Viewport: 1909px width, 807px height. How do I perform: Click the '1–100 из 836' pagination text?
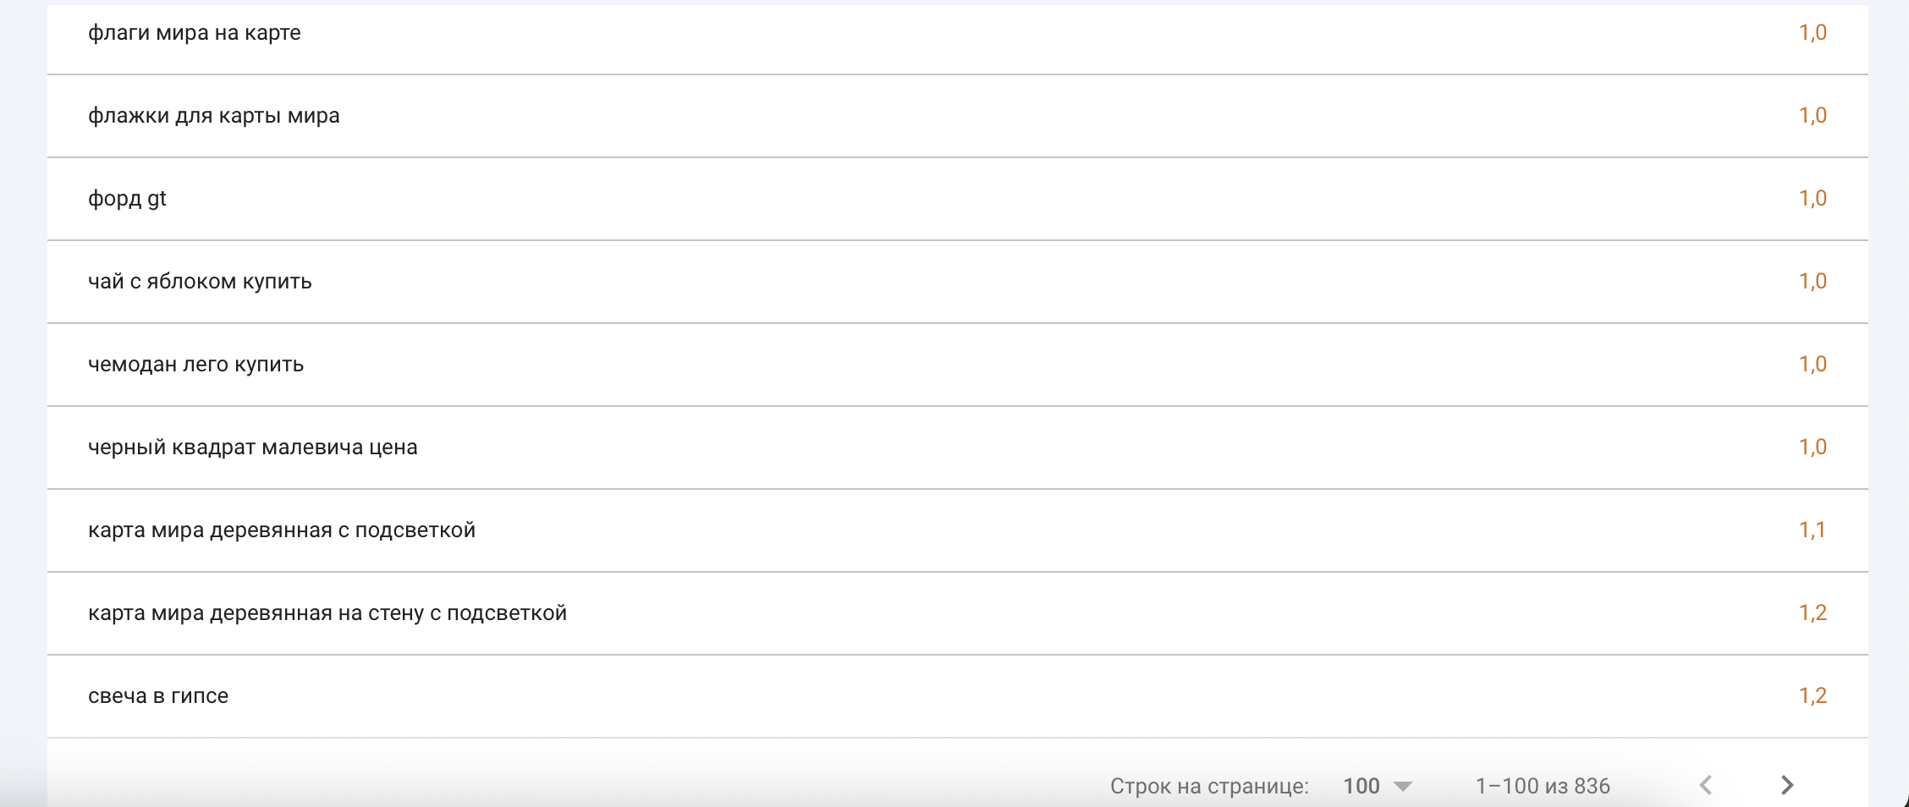(1543, 786)
